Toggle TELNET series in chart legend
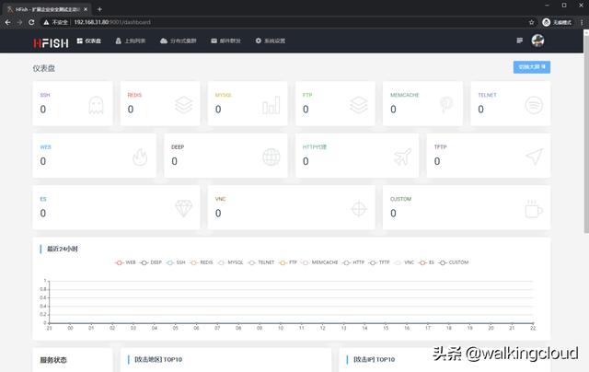Viewport: 589px width, 372px height. 261,262
